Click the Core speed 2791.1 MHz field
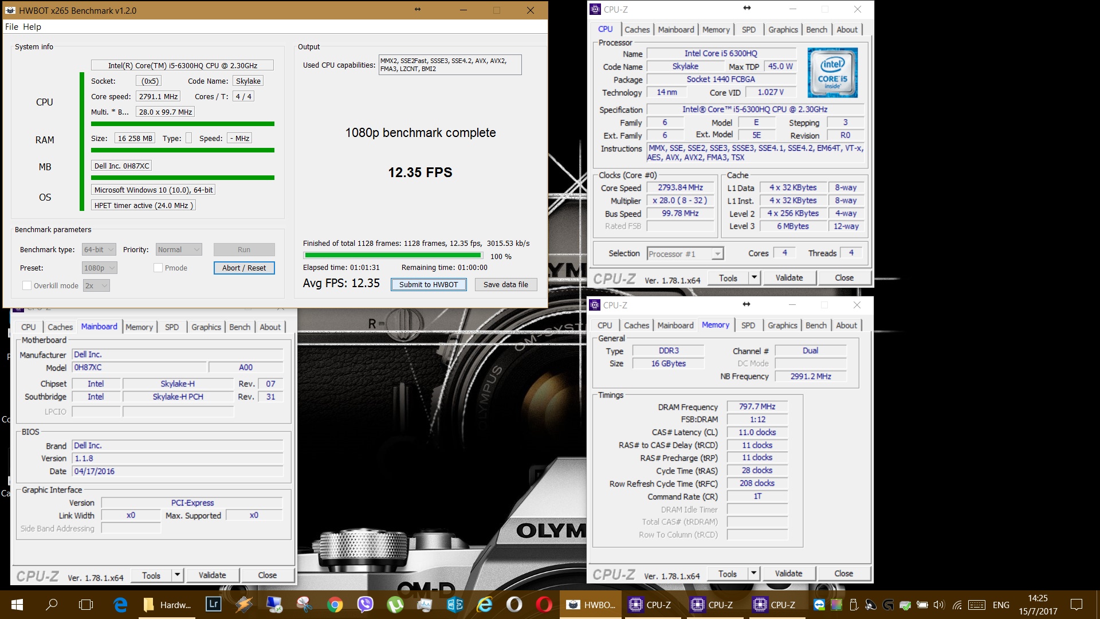1100x619 pixels. point(158,96)
